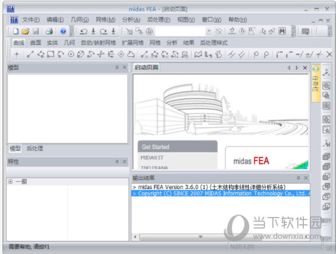Open a project with the folder icon
Image resolution: width=336 pixels, height=254 pixels.
25,32
